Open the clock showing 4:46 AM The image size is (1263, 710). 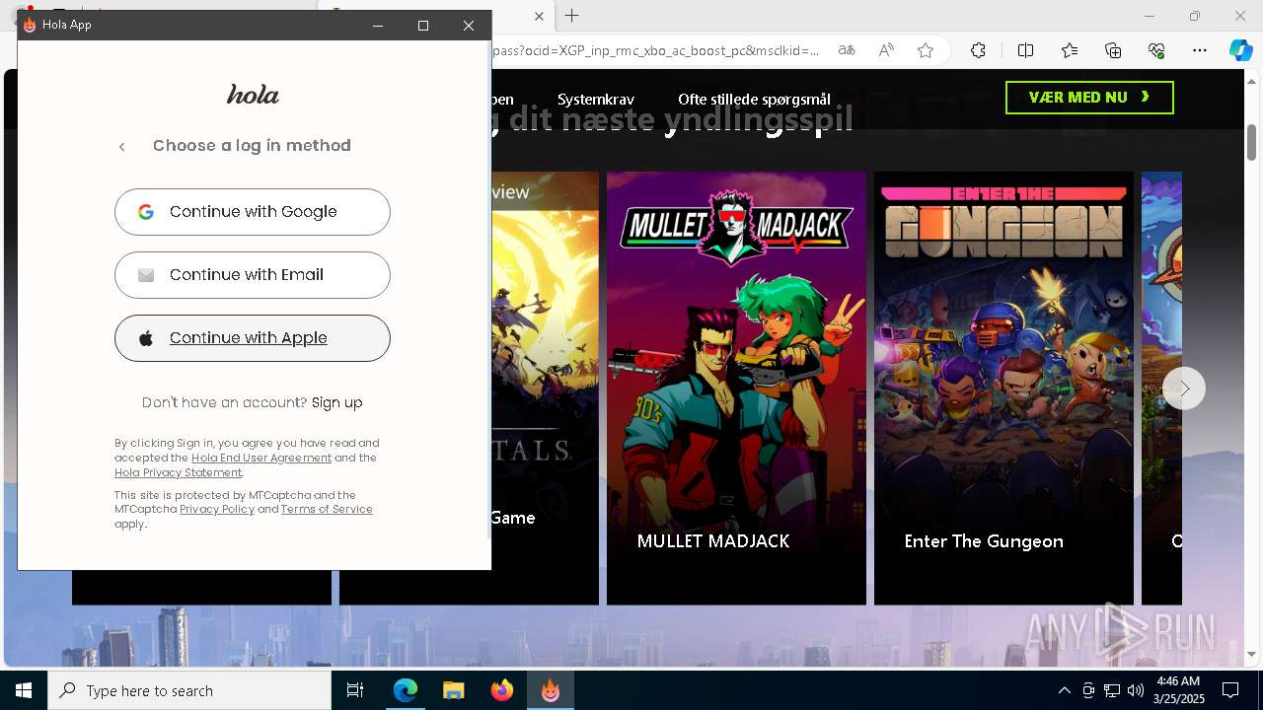click(x=1178, y=690)
